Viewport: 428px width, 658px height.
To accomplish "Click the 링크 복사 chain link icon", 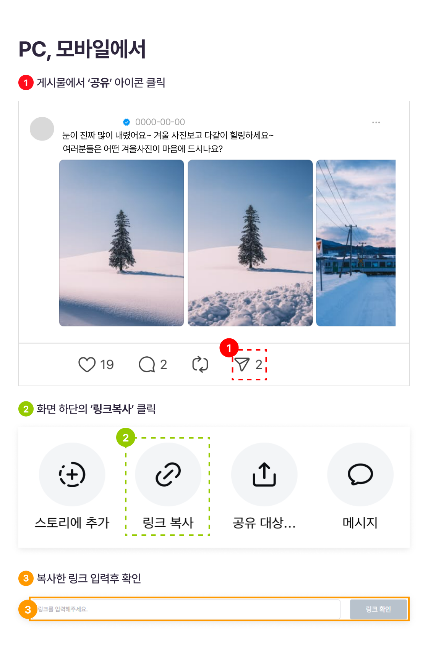I will [168, 474].
